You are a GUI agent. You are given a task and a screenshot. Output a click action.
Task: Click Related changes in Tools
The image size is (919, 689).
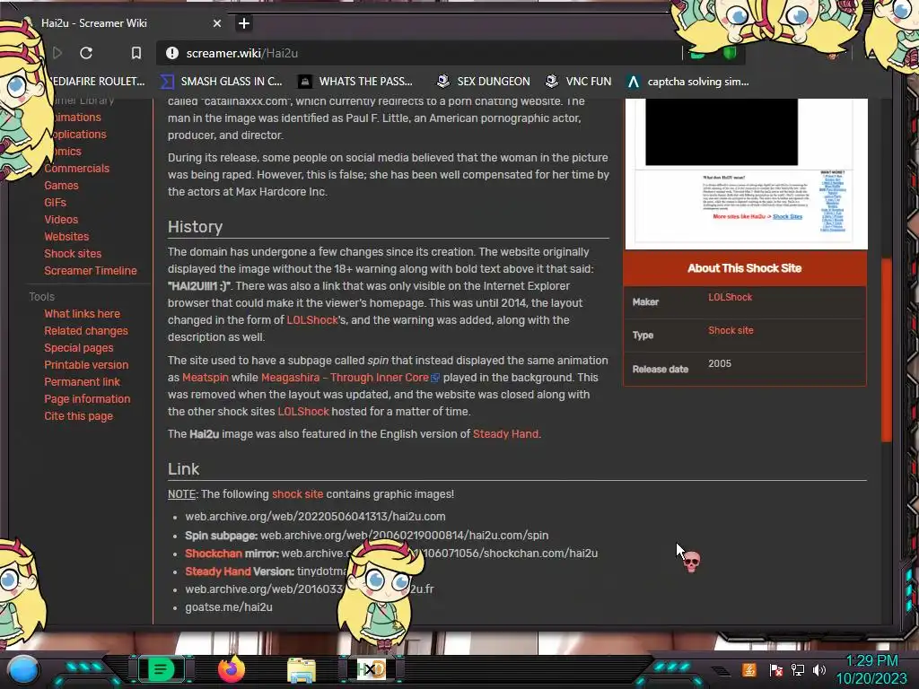86,330
